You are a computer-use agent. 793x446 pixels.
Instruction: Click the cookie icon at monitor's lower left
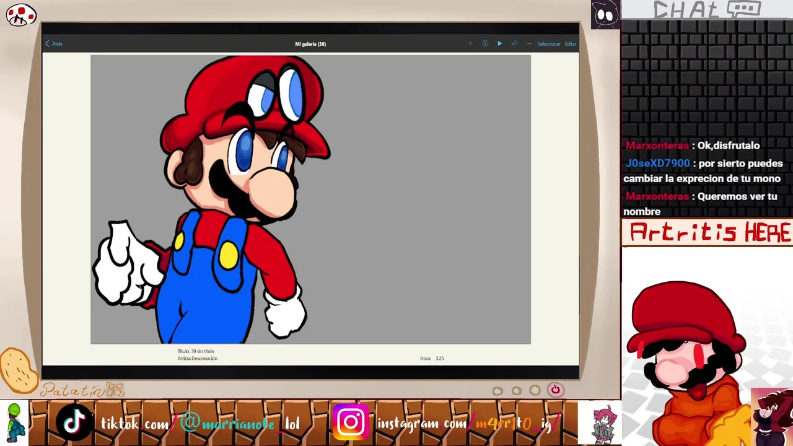pyautogui.click(x=19, y=370)
